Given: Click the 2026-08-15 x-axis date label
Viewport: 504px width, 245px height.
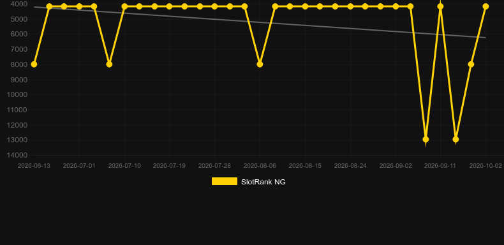Looking at the screenshot, I should pyautogui.click(x=305, y=166).
